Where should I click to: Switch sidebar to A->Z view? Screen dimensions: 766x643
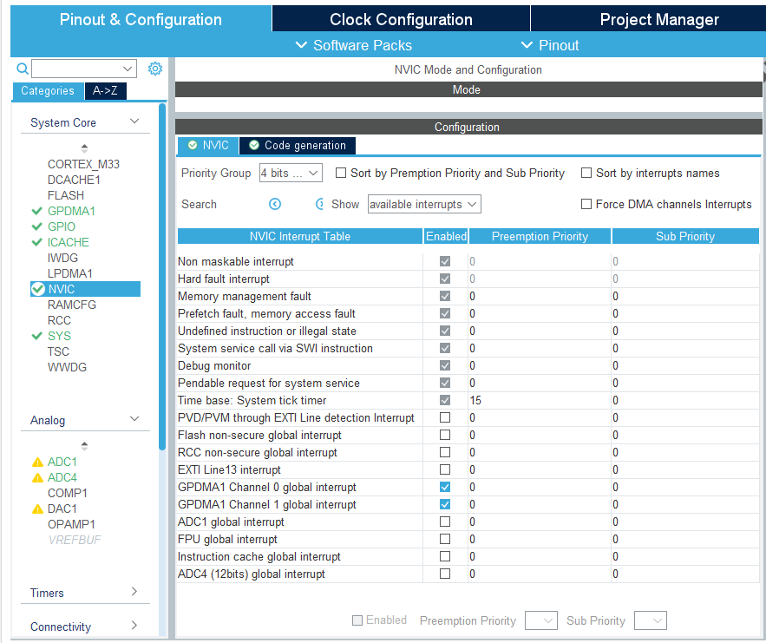point(106,91)
